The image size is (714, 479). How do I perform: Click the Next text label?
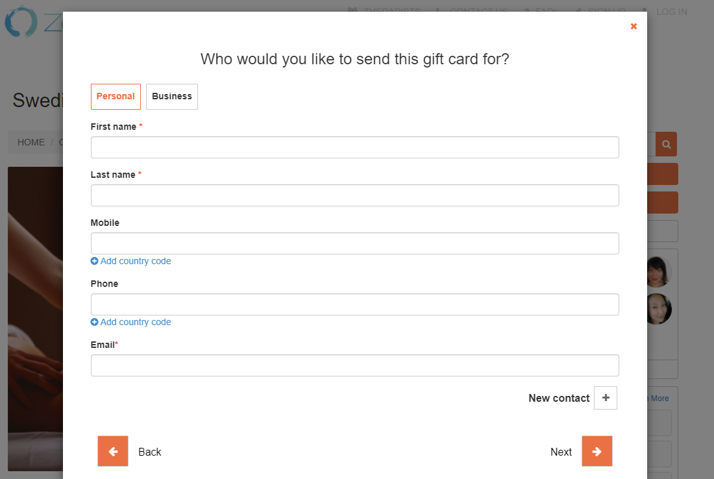[561, 452]
